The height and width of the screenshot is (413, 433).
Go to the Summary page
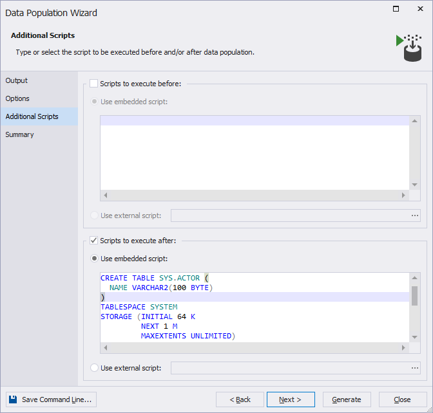point(19,134)
